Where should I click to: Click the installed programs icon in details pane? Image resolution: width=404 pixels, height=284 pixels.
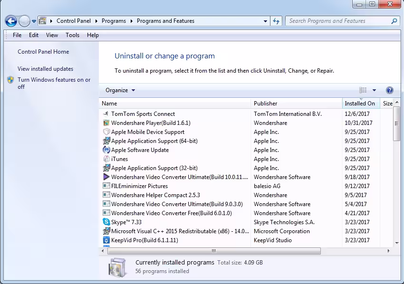coord(117,268)
